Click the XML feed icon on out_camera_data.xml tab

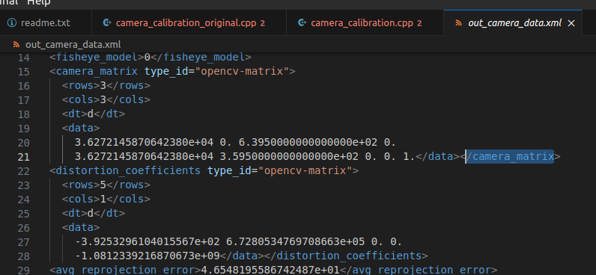pyautogui.click(x=459, y=23)
